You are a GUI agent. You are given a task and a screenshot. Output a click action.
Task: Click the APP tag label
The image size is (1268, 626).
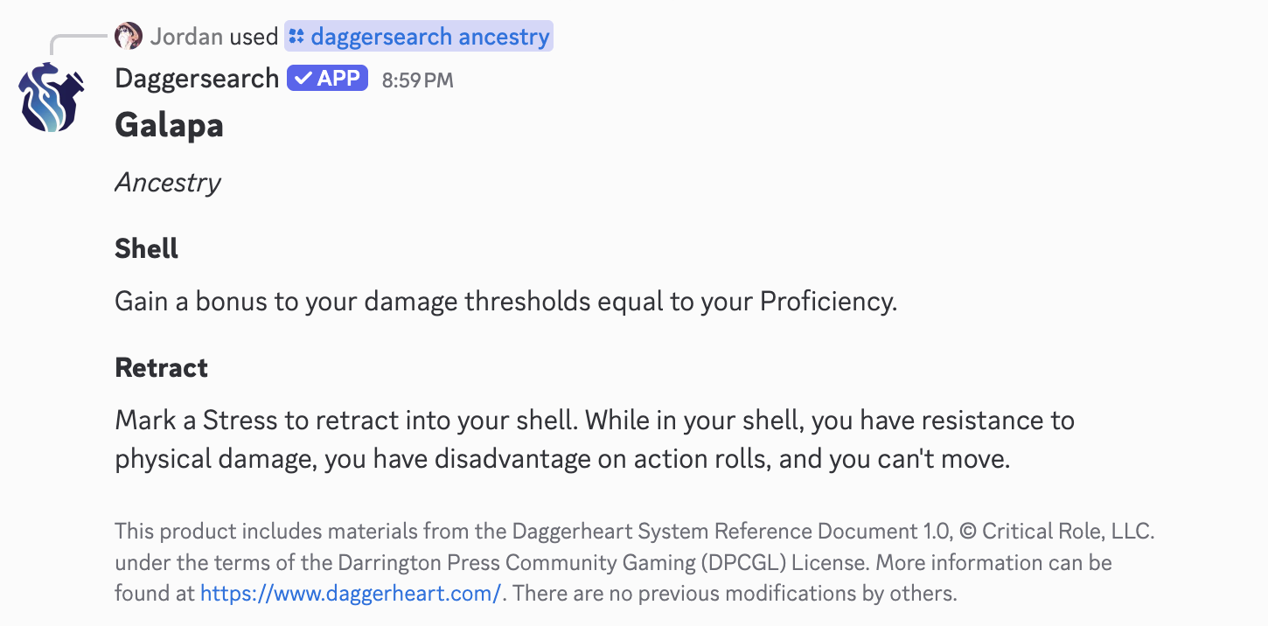tap(338, 79)
